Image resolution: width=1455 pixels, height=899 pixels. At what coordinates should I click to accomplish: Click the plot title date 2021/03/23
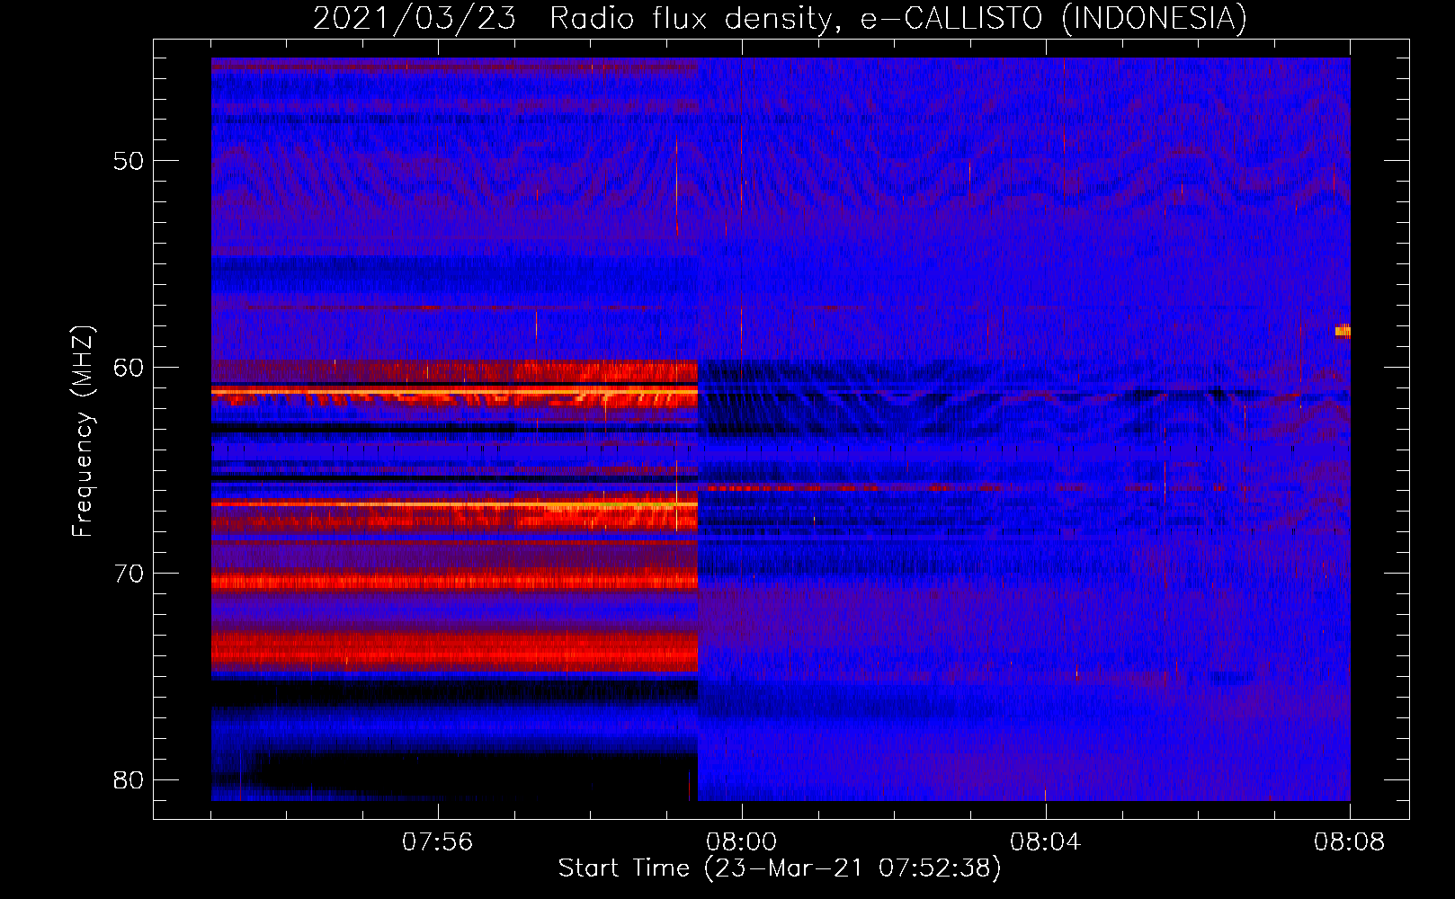click(415, 18)
